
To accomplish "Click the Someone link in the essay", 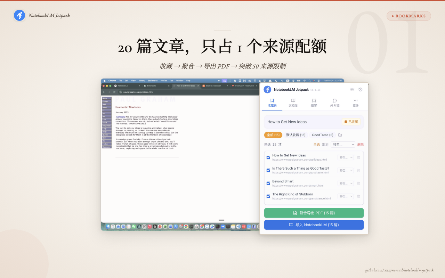I will 121,117.
